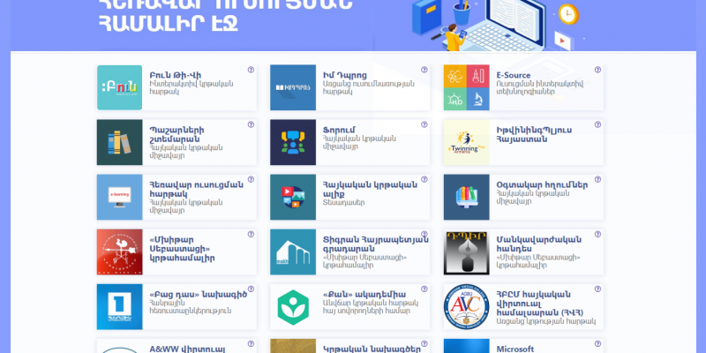The image size is (706, 353).
Task: Go to Պաշարների շտեմարան title link
Action: (176, 135)
